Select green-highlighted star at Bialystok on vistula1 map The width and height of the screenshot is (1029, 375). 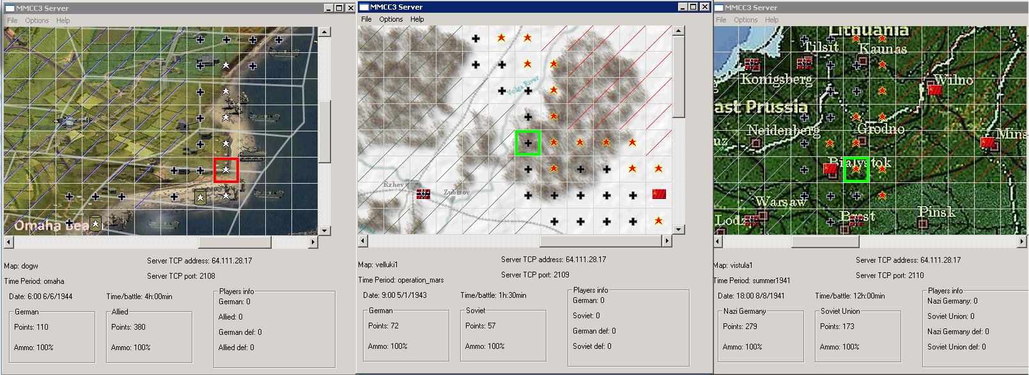point(856,170)
